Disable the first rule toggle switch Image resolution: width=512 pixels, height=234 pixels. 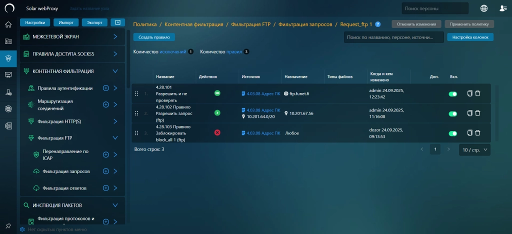(453, 94)
